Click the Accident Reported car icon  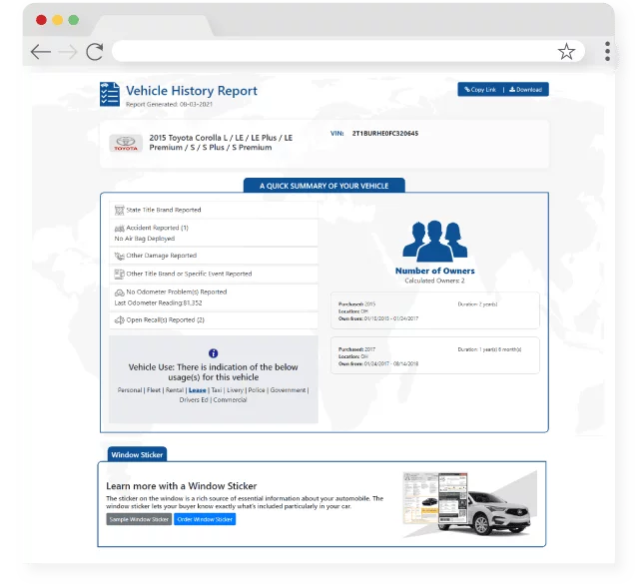coord(119,229)
